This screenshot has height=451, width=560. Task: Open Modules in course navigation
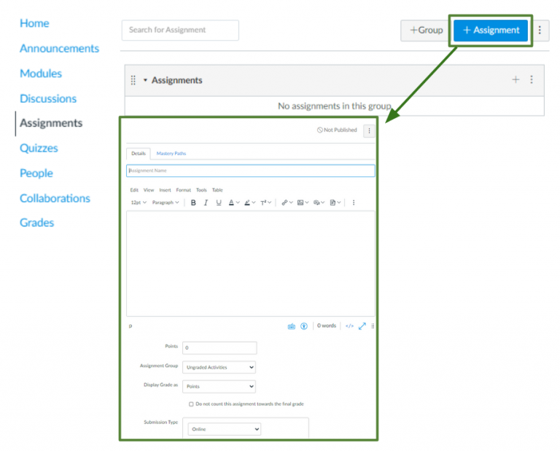(x=41, y=74)
